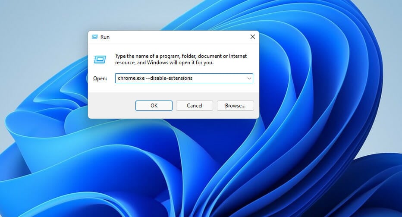
Task: Click the "Run" title text
Action: point(105,37)
